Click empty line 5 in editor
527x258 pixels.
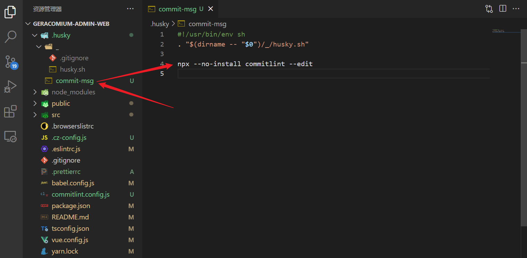[333, 74]
